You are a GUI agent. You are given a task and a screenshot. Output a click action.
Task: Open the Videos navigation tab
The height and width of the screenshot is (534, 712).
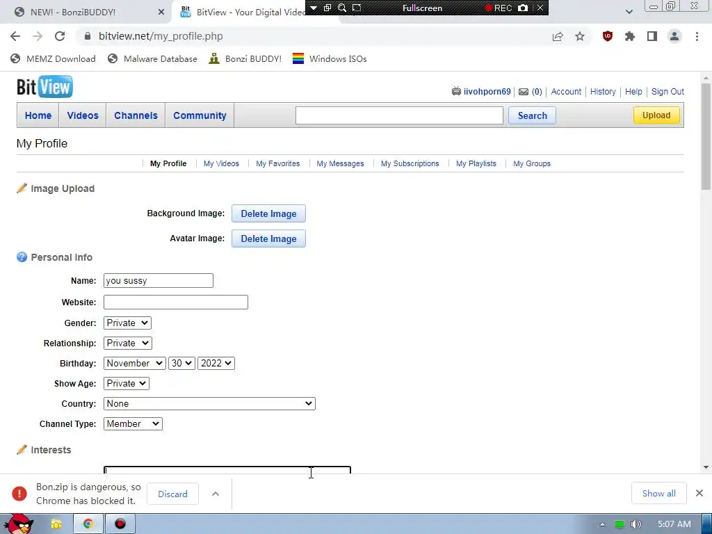pyautogui.click(x=83, y=115)
